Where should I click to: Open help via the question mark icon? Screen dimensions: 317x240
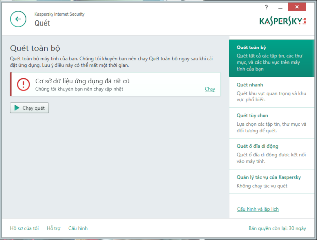tap(266, 8)
